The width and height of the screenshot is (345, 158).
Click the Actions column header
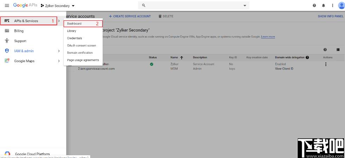click(x=328, y=57)
